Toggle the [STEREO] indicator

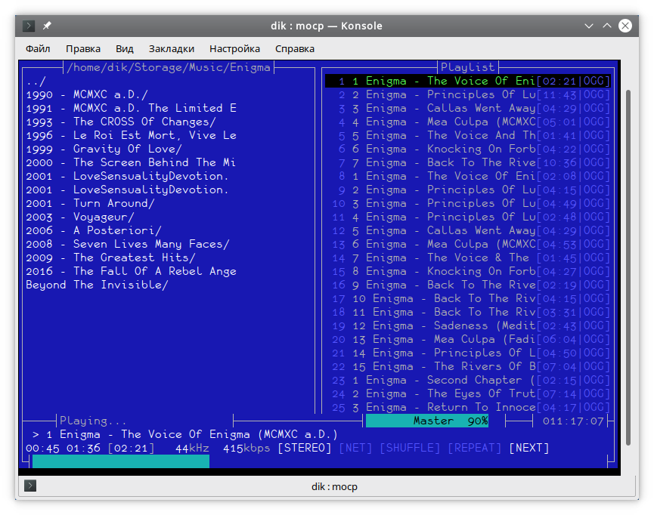(x=305, y=448)
